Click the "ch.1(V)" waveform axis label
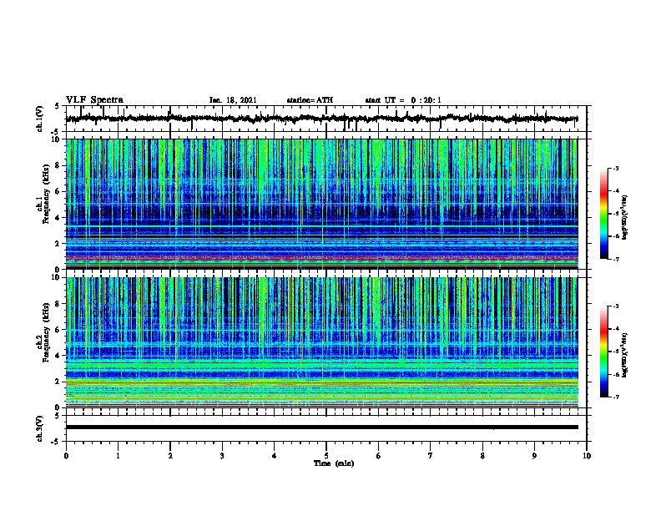This screenshot has width=661, height=511. tap(39, 119)
